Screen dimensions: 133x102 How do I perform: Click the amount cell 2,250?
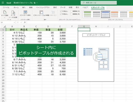point(60,39)
